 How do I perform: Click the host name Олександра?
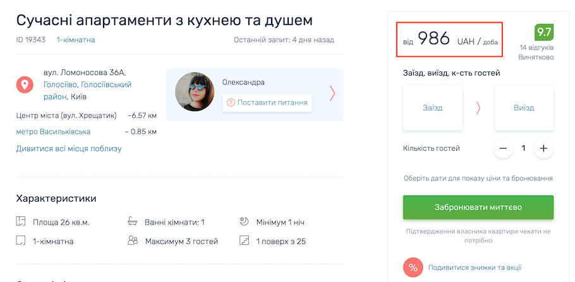[x=243, y=83]
